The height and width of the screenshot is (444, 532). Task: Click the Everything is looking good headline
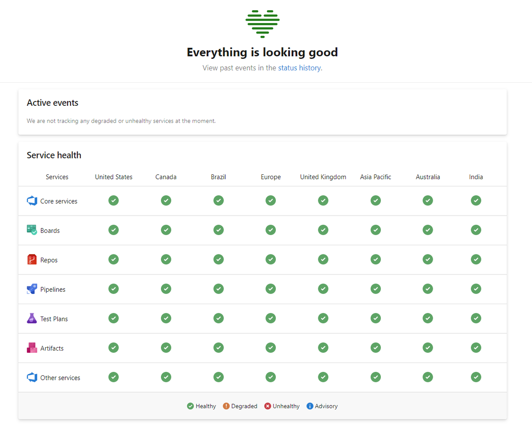(x=262, y=52)
